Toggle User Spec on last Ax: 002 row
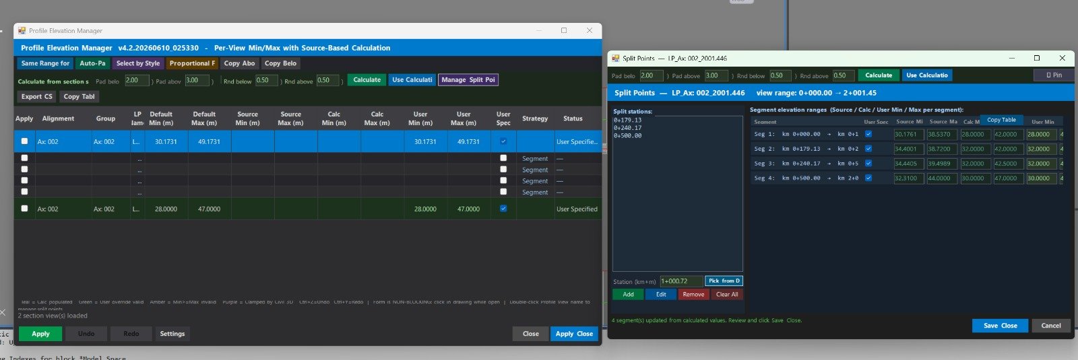The image size is (1078, 360). [x=503, y=209]
